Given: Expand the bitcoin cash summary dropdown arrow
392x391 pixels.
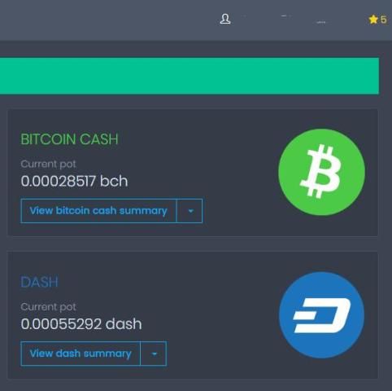Looking at the screenshot, I should [189, 211].
